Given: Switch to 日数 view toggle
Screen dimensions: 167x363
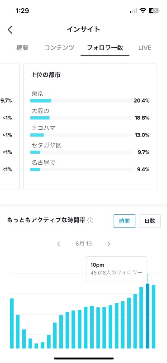Looking at the screenshot, I should click(150, 221).
